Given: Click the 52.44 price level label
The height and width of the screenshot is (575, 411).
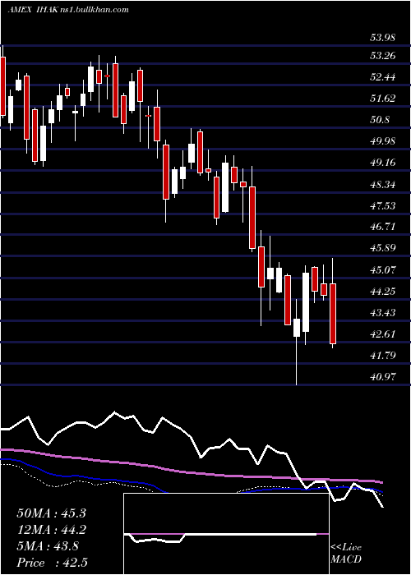Looking at the screenshot, I should pyautogui.click(x=383, y=77).
